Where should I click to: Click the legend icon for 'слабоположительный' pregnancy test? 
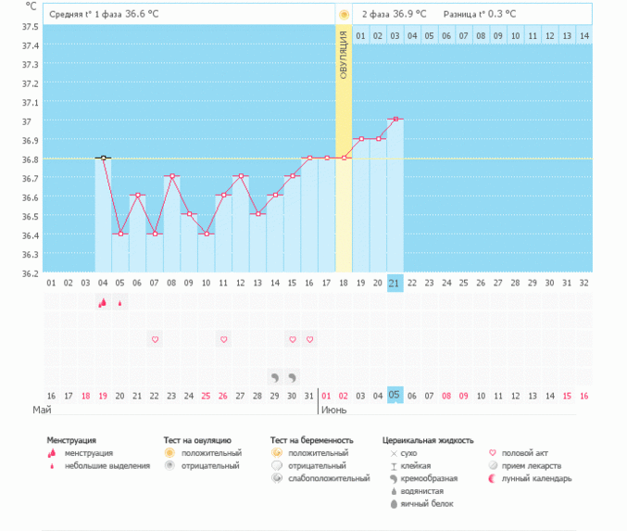pyautogui.click(x=277, y=479)
